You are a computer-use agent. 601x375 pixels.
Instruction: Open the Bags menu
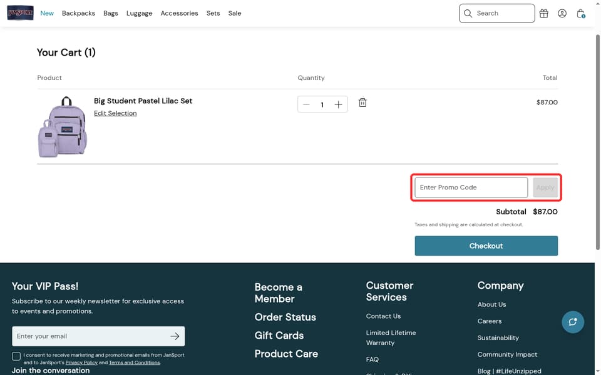pos(111,13)
